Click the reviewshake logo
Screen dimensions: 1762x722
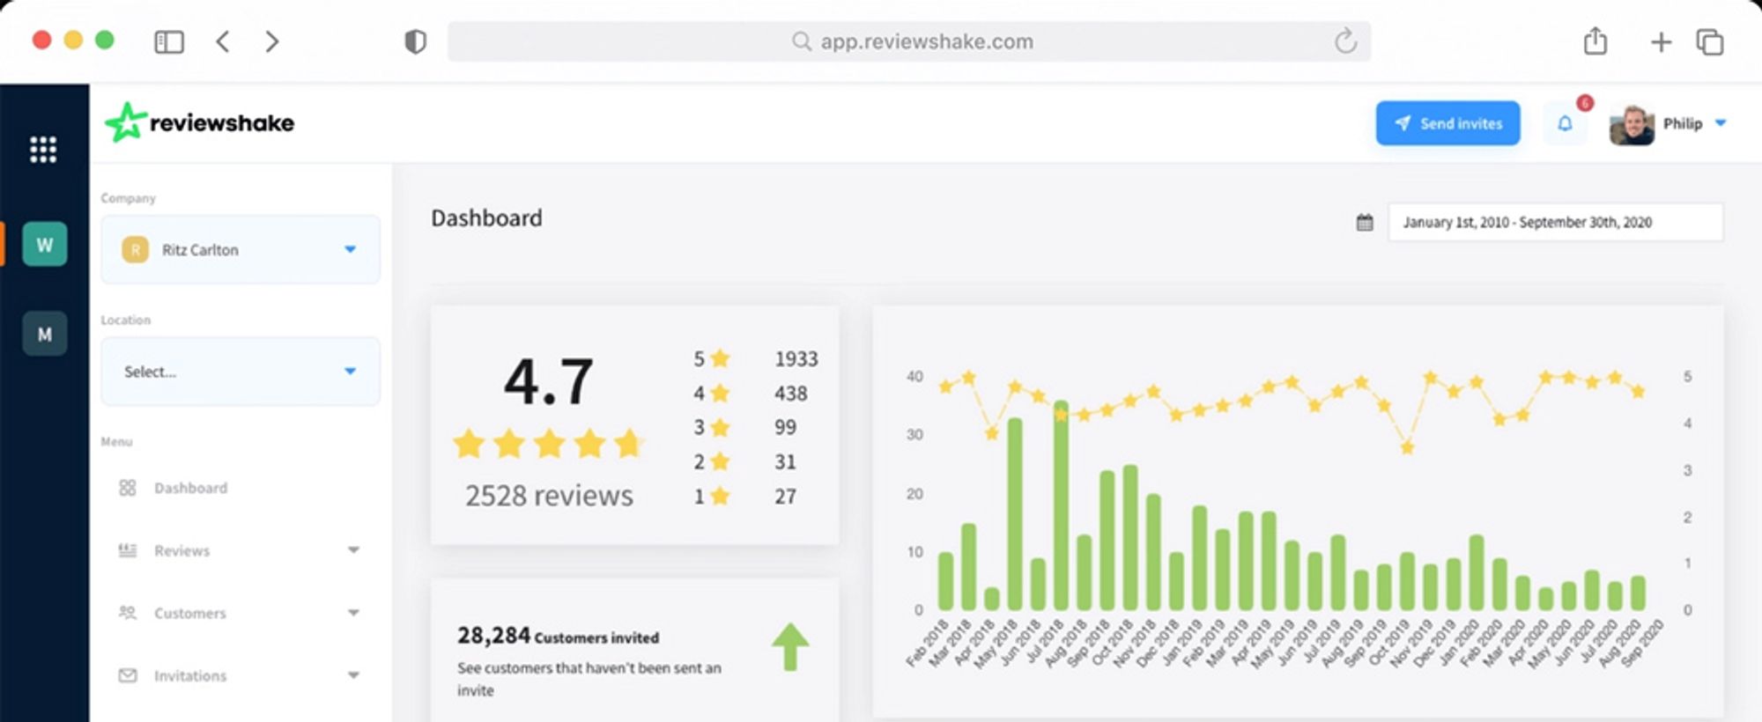click(x=200, y=122)
